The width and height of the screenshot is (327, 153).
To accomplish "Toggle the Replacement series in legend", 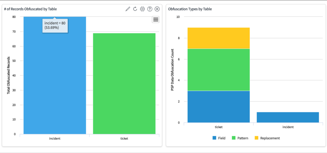I will pos(267,138).
